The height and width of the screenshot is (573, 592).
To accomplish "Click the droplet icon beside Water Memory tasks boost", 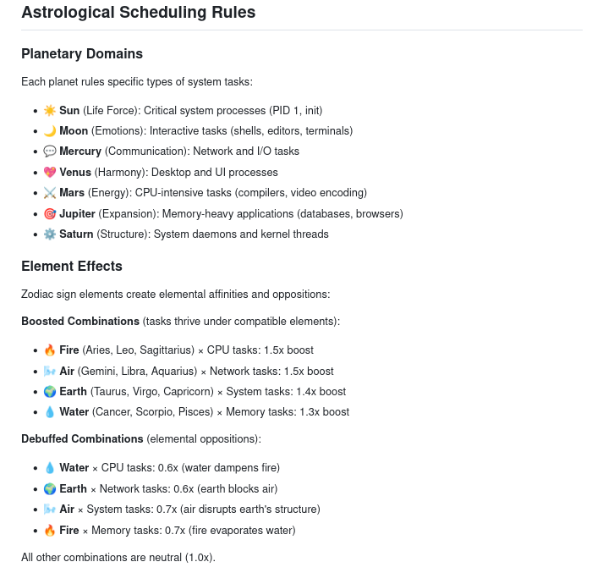I will (x=49, y=412).
